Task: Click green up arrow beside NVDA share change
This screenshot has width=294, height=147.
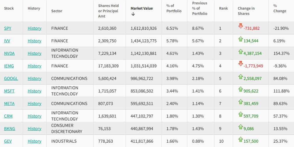Action: point(241,52)
